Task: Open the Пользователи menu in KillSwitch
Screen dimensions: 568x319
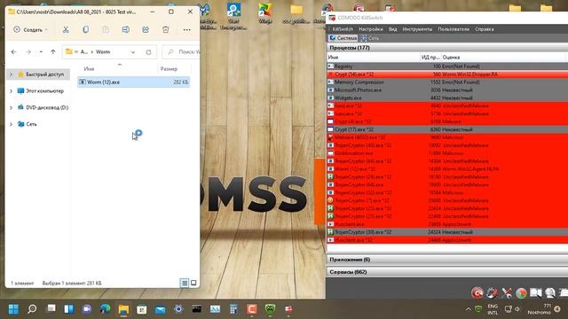Action: tap(454, 29)
